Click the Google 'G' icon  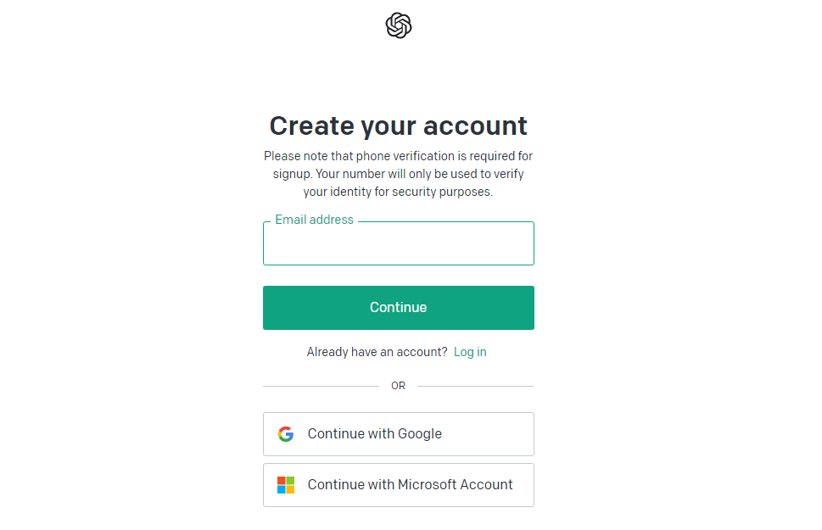click(x=286, y=434)
